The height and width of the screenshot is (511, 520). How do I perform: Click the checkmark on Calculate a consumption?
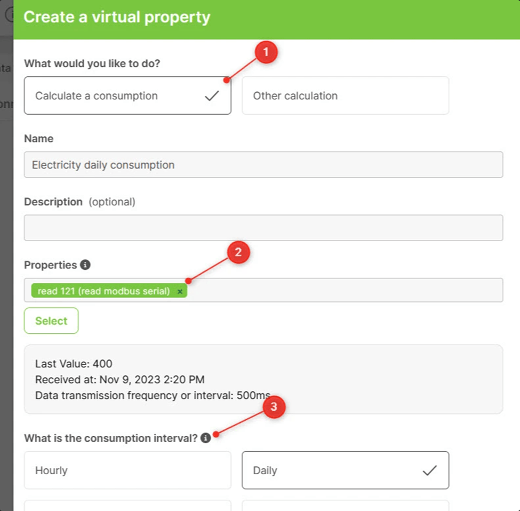click(212, 95)
